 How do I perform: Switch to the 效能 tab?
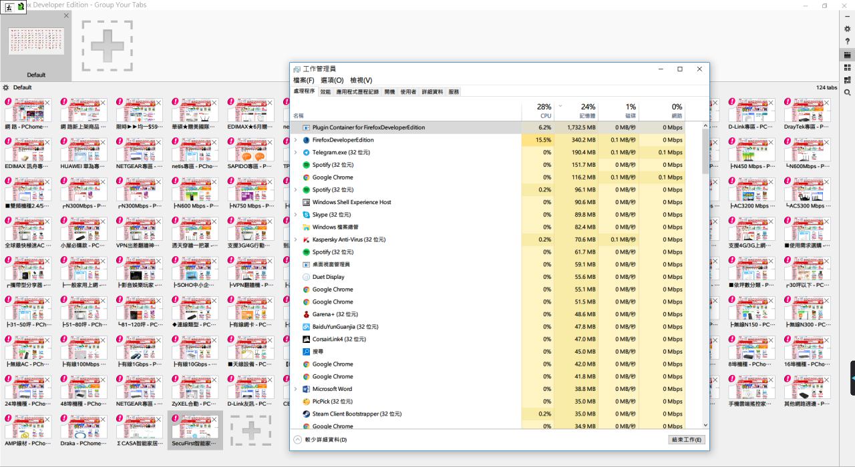point(325,92)
